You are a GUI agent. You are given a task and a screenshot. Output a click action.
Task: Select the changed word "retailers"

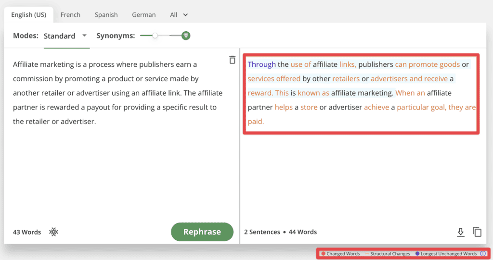point(346,78)
